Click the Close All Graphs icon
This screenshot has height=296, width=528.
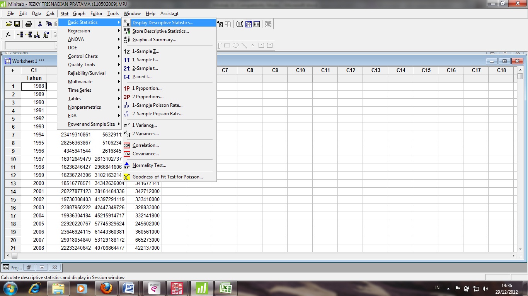(x=268, y=24)
